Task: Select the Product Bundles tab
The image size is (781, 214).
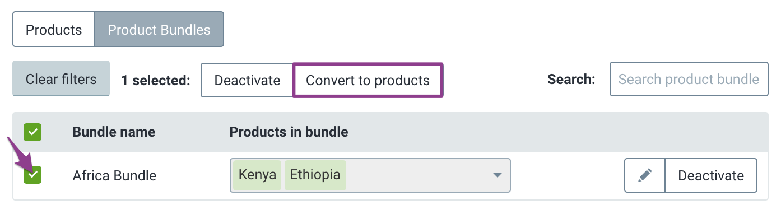Action: 159,30
